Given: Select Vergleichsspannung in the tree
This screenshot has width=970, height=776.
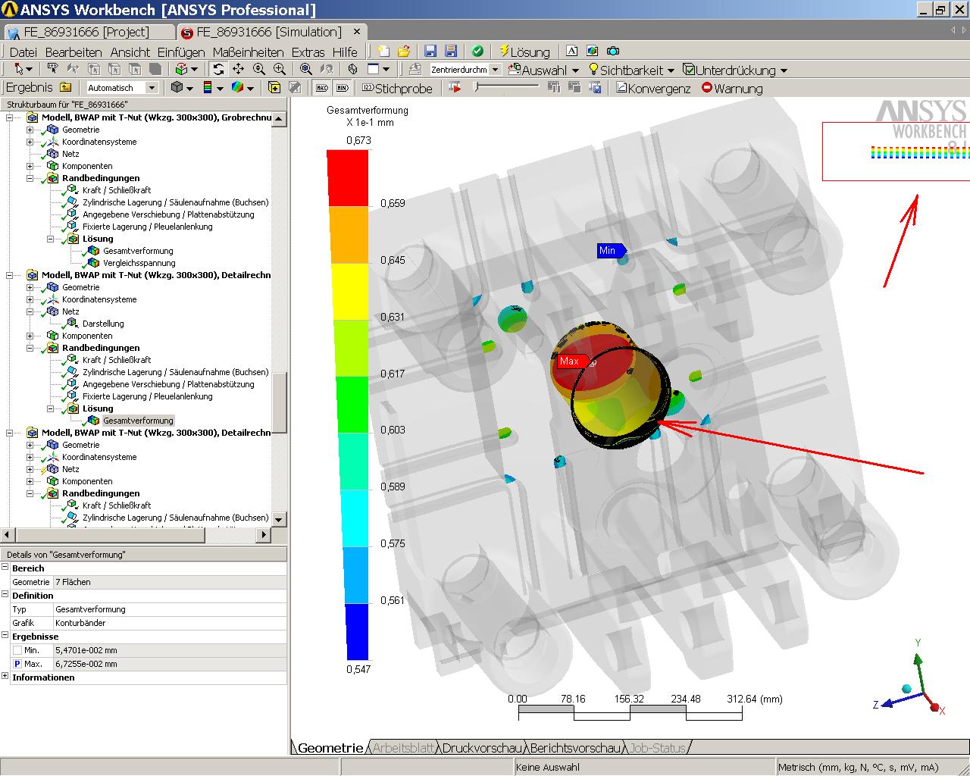Looking at the screenshot, I should click(x=139, y=263).
